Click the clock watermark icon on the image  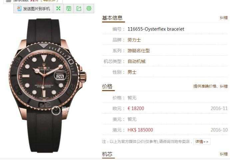[x=56, y=111]
